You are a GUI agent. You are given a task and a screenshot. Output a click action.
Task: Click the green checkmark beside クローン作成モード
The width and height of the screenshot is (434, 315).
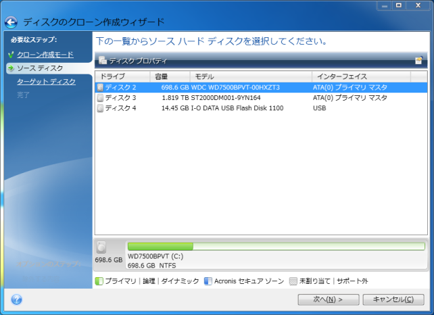click(x=11, y=55)
